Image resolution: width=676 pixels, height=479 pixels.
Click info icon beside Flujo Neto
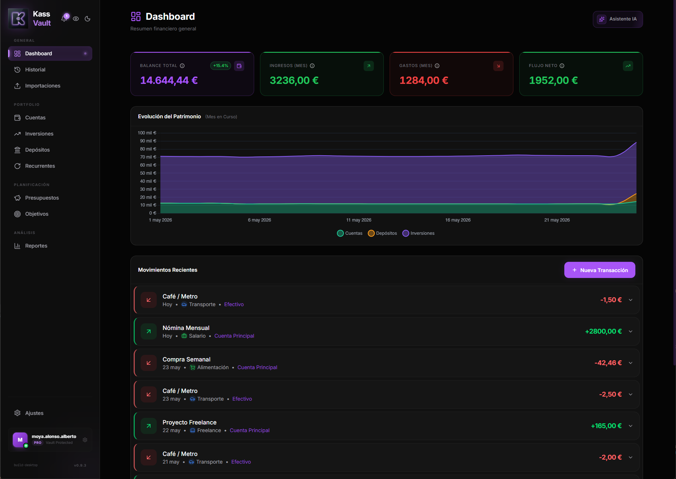pyautogui.click(x=562, y=66)
